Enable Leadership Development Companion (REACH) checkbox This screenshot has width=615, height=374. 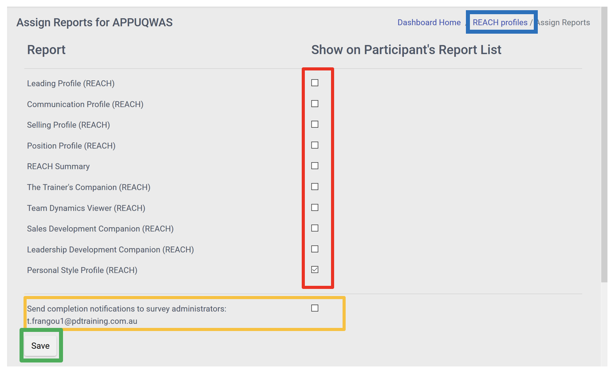coord(315,249)
